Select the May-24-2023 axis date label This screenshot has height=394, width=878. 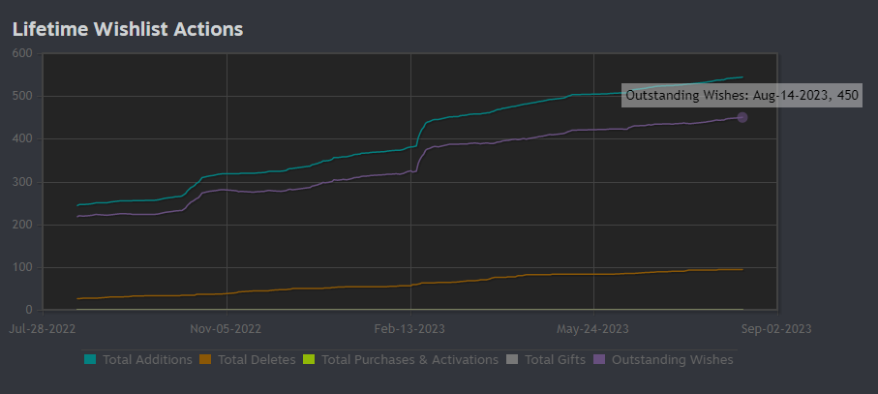coord(594,327)
